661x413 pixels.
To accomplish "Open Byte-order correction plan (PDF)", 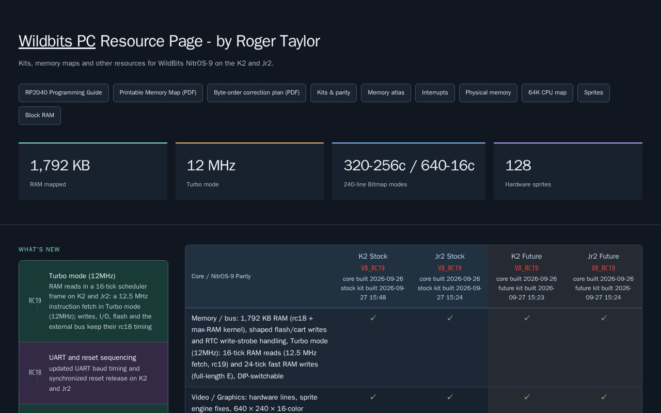I will coord(257,93).
